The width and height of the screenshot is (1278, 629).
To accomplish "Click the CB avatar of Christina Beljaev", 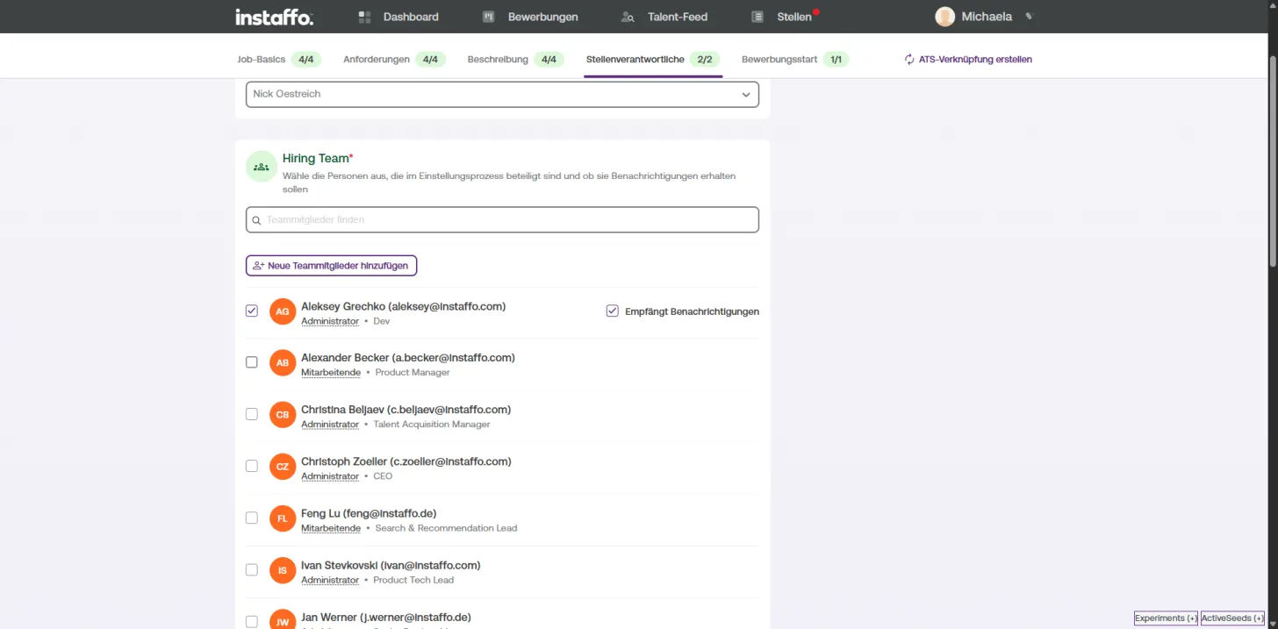I will click(x=283, y=415).
